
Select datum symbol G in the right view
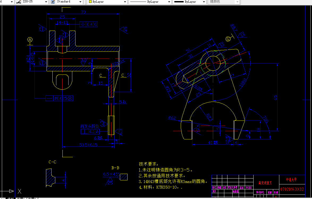(x=228, y=39)
